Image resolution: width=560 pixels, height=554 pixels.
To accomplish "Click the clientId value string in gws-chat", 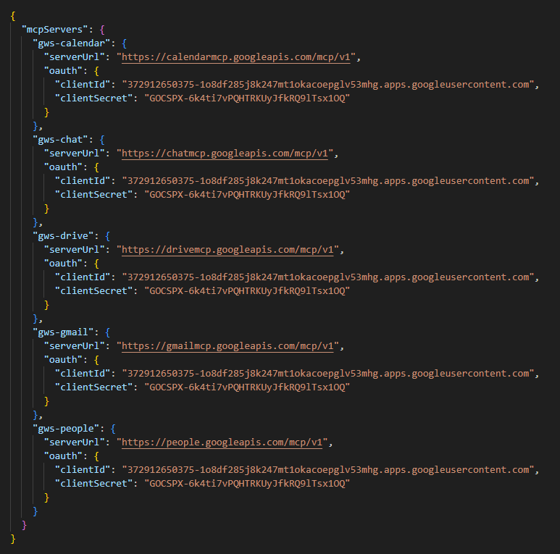I will 328,181.
